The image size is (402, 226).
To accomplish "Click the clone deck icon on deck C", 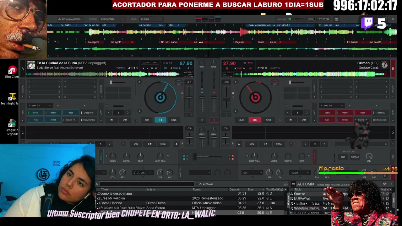I will point(123,144).
